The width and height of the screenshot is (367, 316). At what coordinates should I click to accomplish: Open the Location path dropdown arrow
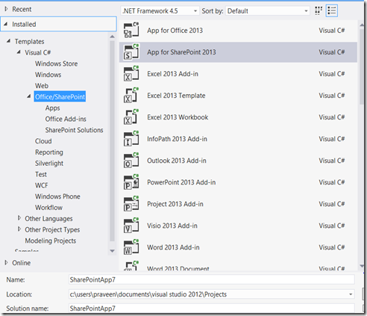click(x=351, y=294)
